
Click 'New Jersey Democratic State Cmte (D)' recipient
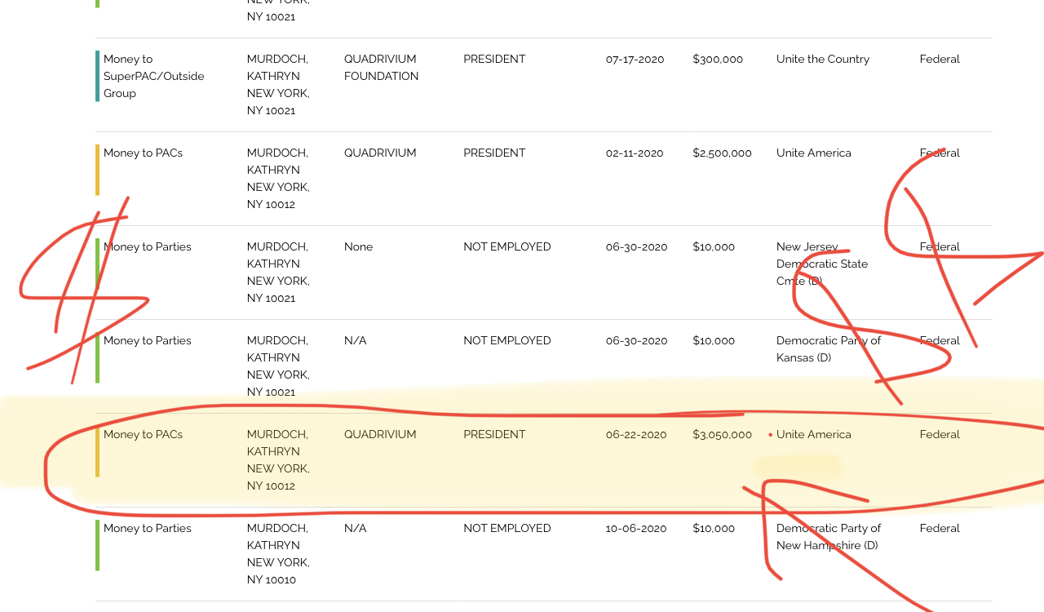[x=822, y=264]
